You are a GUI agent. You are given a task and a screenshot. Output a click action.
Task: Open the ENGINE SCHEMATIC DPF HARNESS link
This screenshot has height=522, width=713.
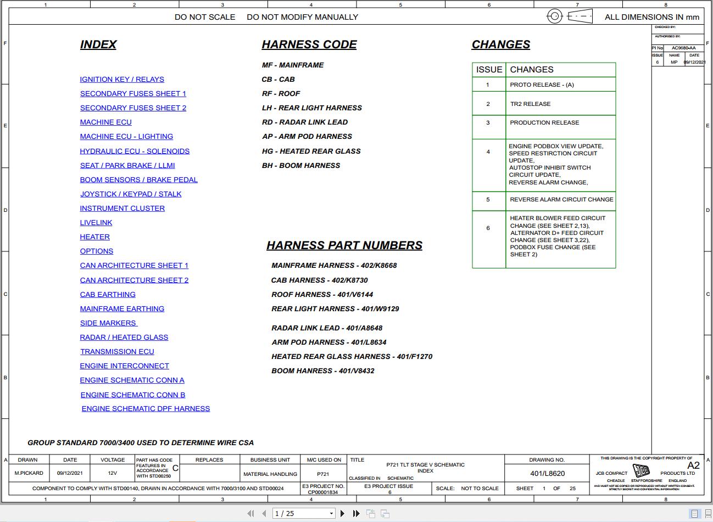coord(146,408)
